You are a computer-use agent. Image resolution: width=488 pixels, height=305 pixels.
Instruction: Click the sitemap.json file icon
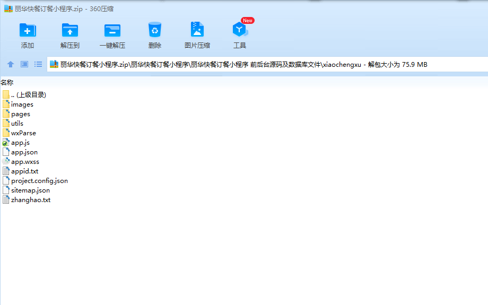tap(6, 190)
